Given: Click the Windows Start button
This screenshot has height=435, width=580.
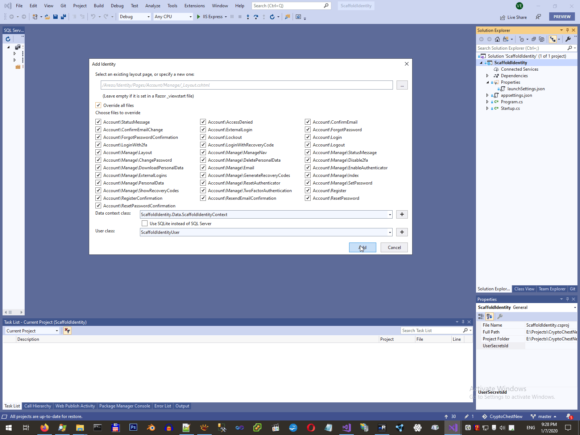Looking at the screenshot, I should point(9,428).
